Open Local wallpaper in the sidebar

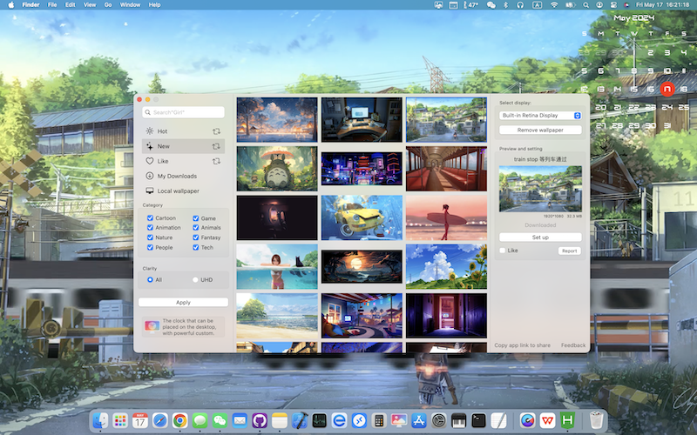coord(183,191)
